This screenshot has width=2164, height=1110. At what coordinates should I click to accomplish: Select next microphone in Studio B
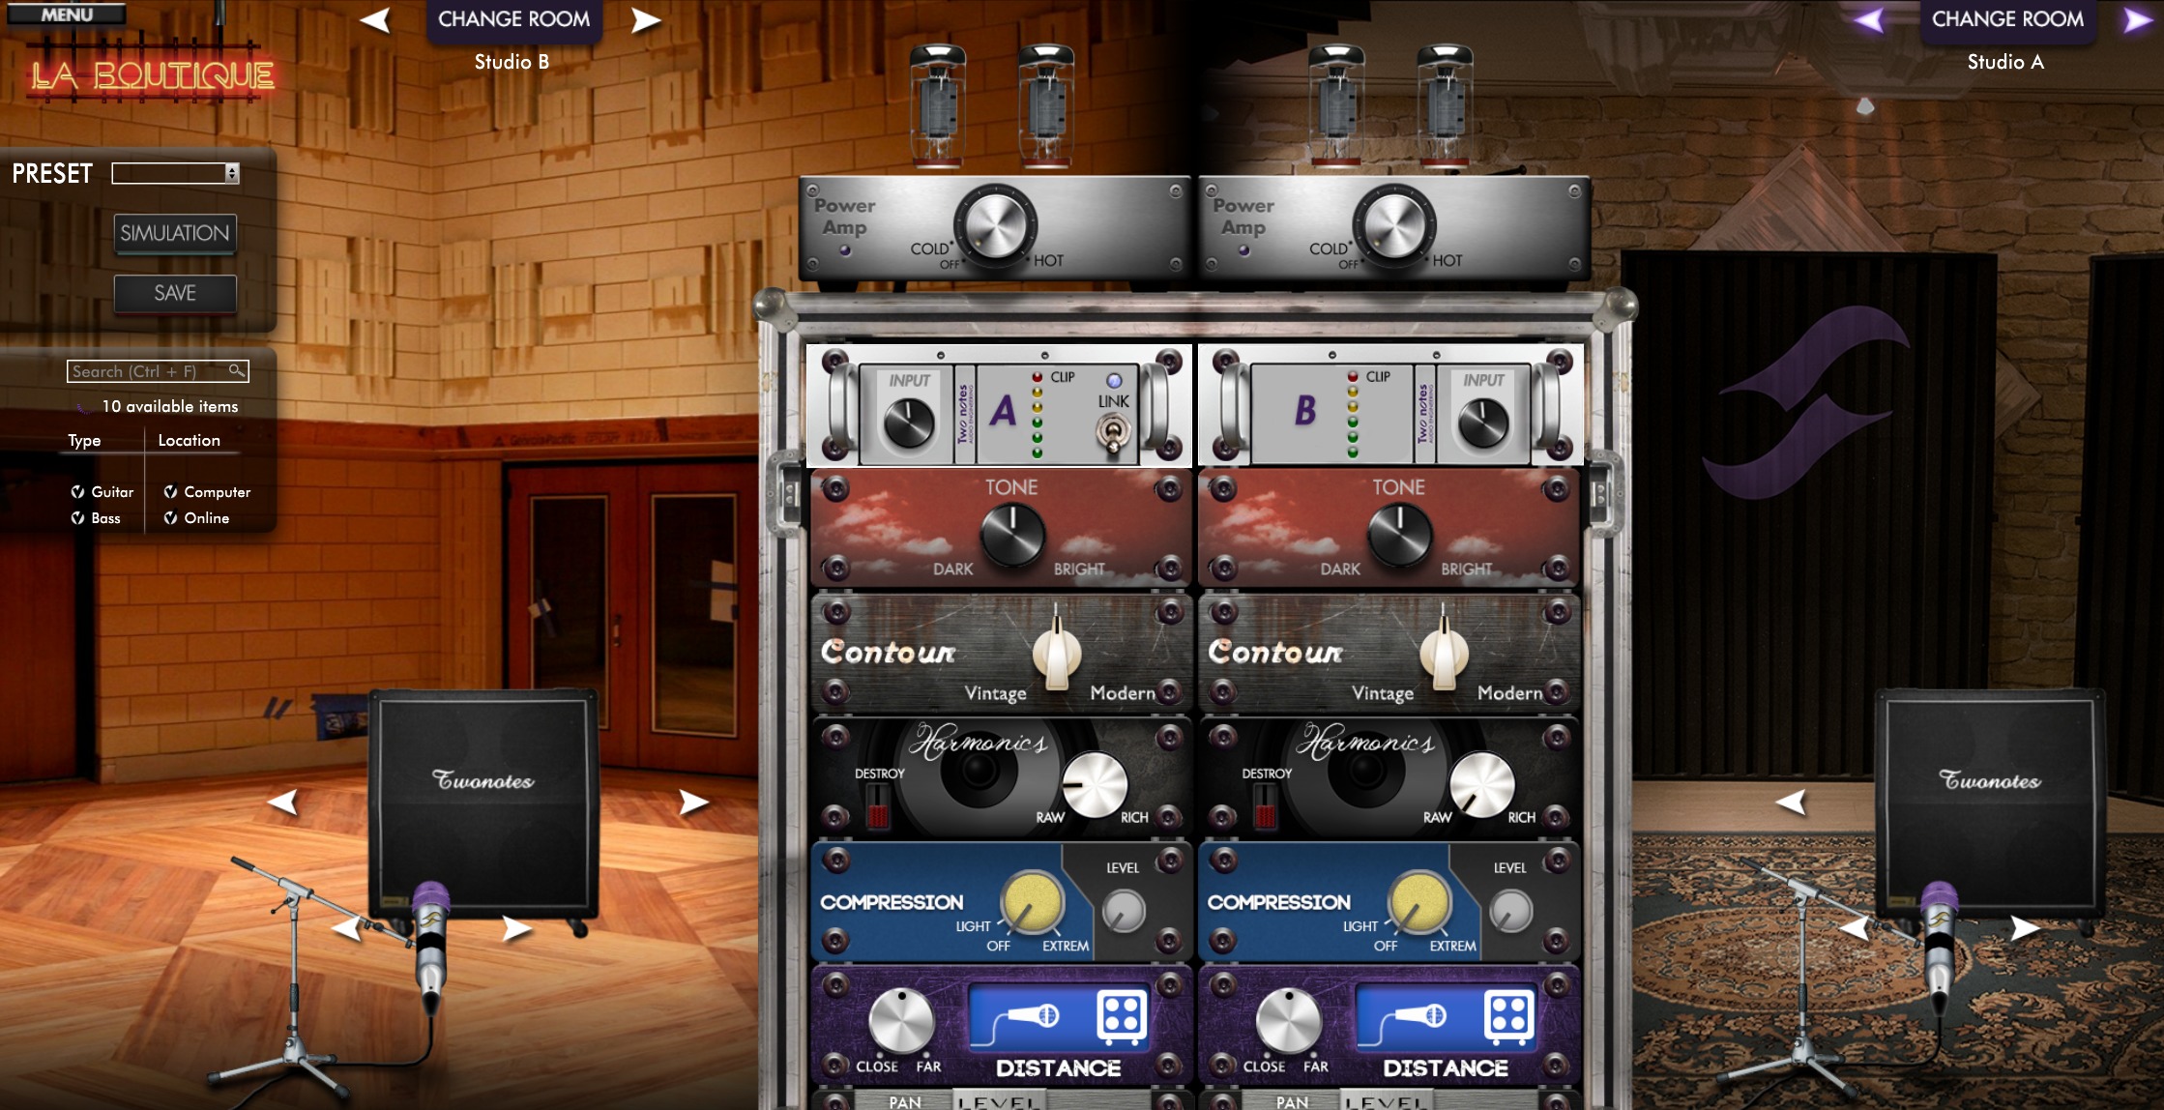click(x=516, y=928)
